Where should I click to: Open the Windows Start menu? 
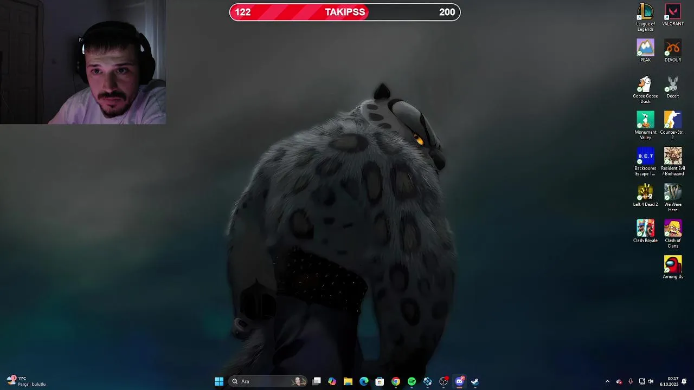point(219,381)
